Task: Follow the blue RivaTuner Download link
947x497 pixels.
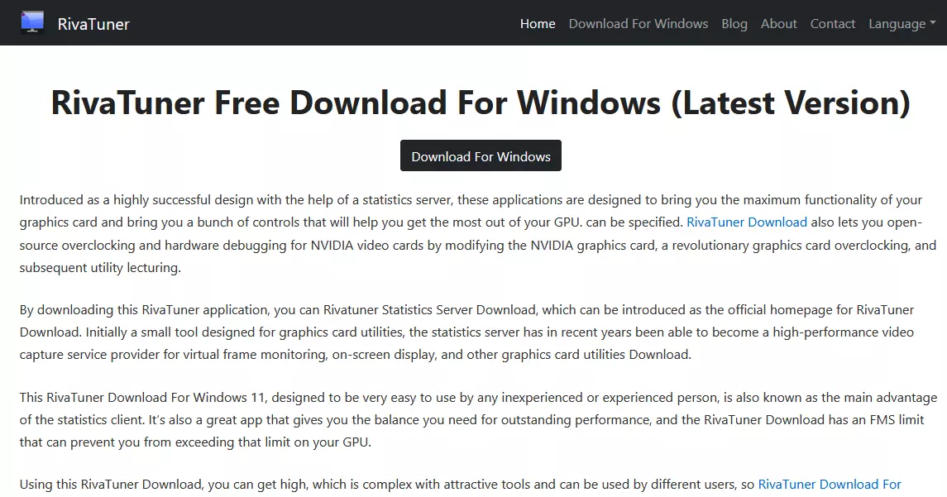Action: tap(747, 222)
